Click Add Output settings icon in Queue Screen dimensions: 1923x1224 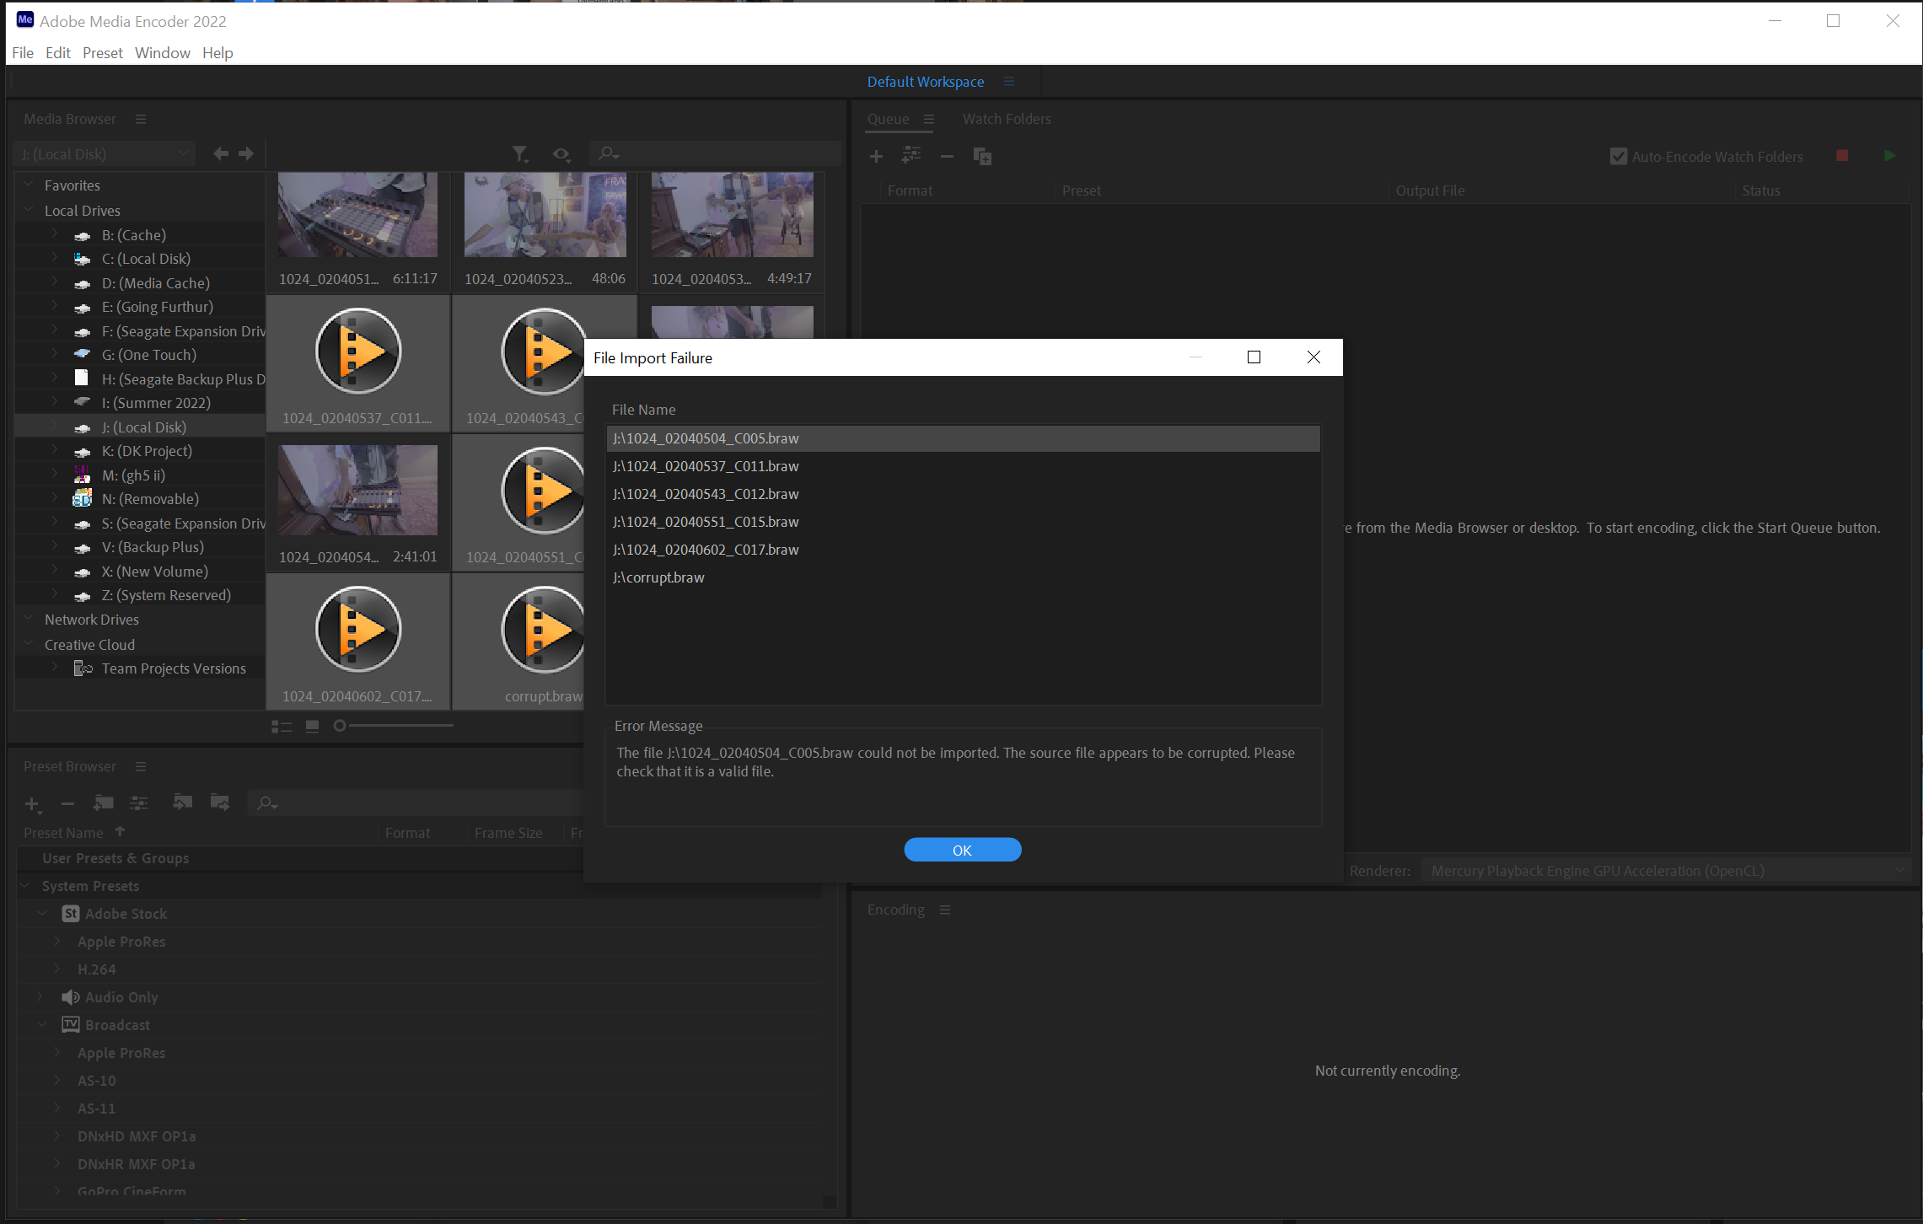[911, 155]
